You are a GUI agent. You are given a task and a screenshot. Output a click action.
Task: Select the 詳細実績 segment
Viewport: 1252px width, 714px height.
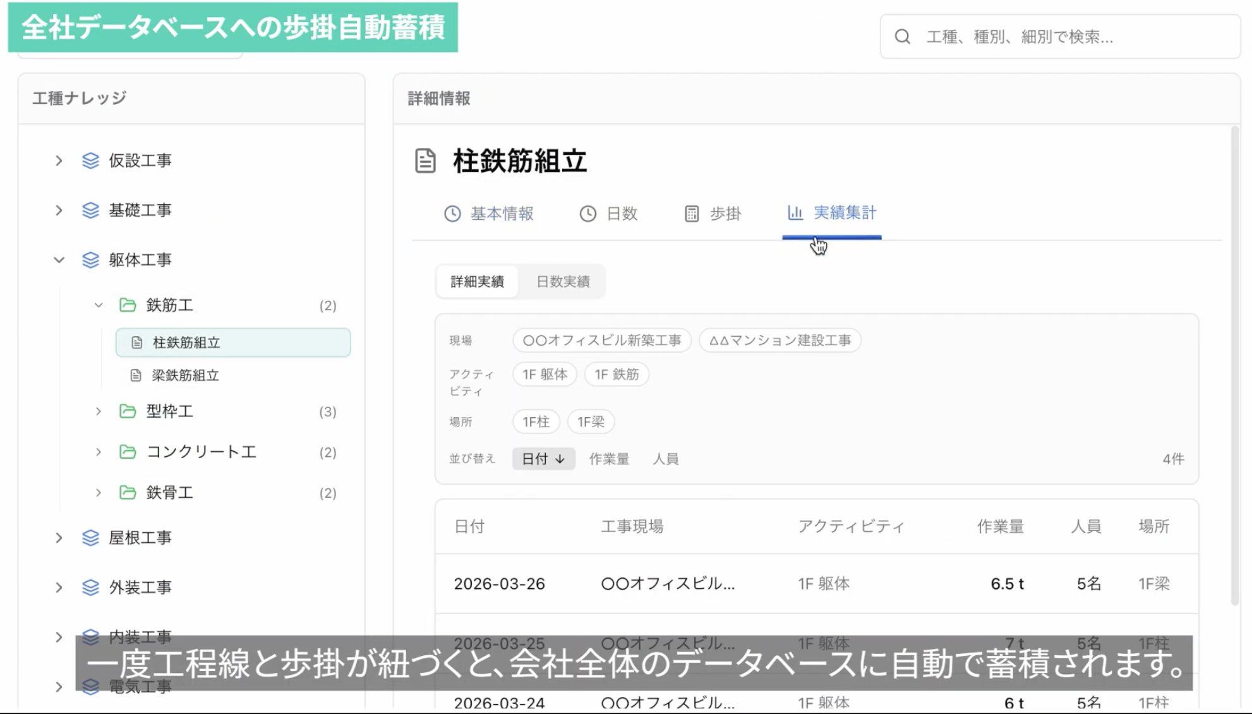(478, 281)
